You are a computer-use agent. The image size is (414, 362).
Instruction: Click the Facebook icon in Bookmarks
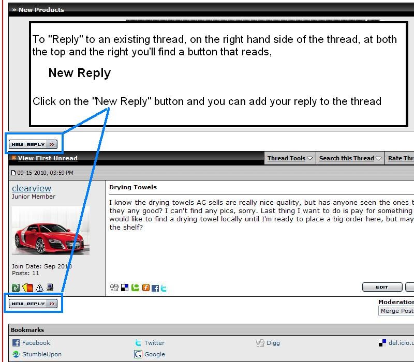(x=16, y=343)
